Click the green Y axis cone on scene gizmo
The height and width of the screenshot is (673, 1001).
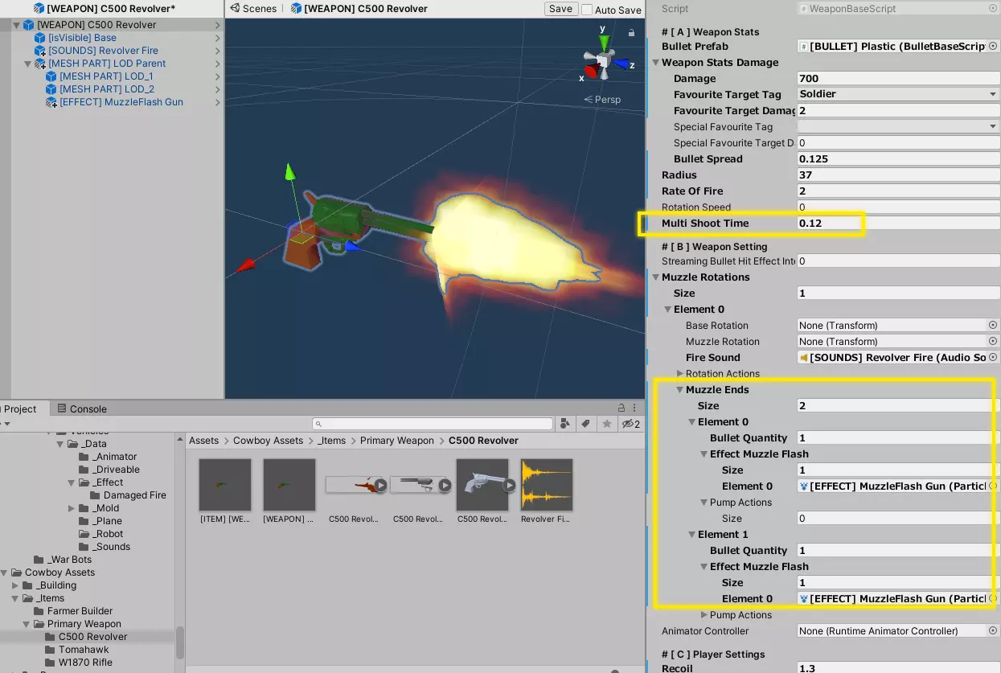[x=603, y=43]
